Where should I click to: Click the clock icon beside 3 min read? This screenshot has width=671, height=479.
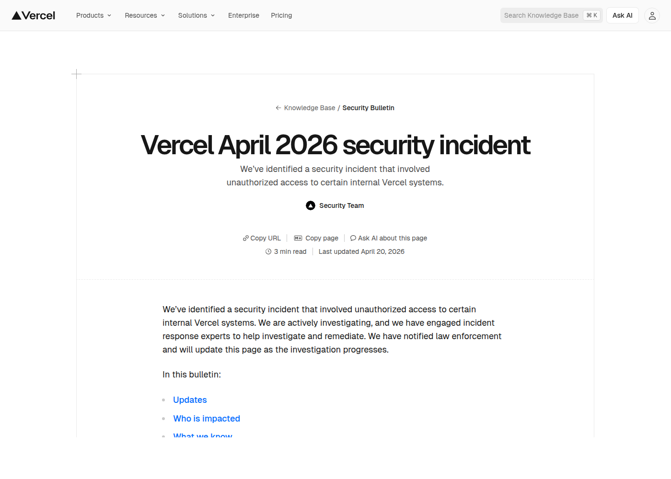[x=268, y=251]
